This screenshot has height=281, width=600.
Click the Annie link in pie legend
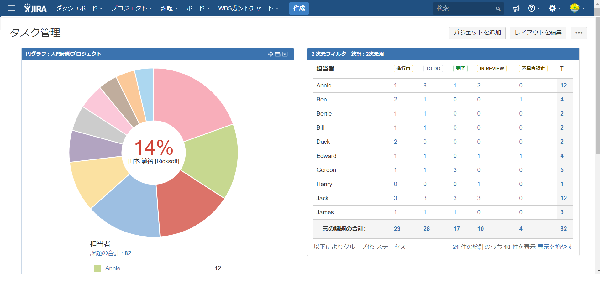[113, 268]
